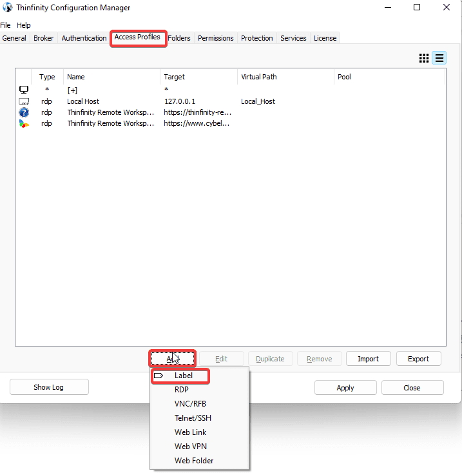Image resolution: width=462 pixels, height=473 pixels.
Task: Maximize the Configuration Manager window
Action: [x=417, y=7]
